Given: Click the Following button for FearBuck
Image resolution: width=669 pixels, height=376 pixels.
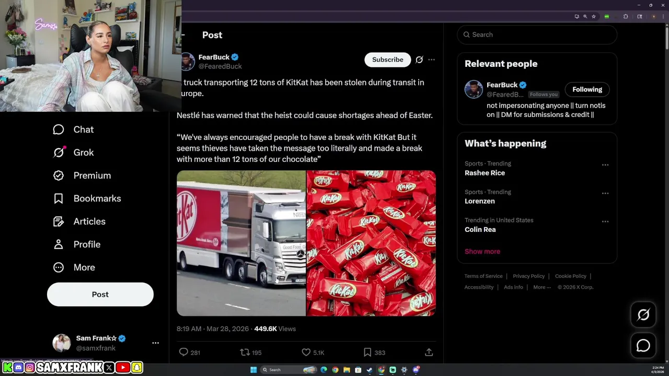Looking at the screenshot, I should 587,89.
